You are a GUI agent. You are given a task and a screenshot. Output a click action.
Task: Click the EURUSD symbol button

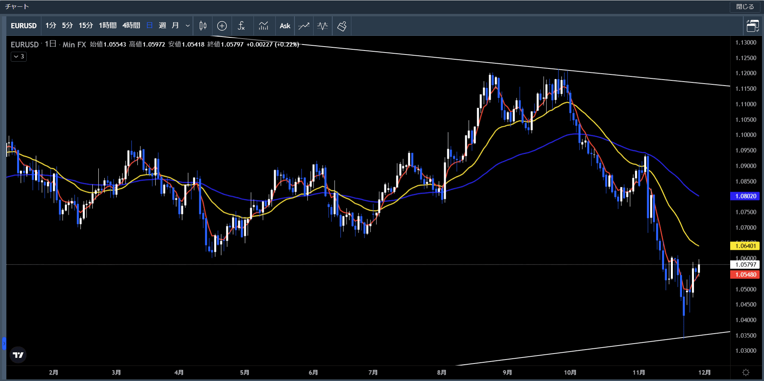click(23, 26)
